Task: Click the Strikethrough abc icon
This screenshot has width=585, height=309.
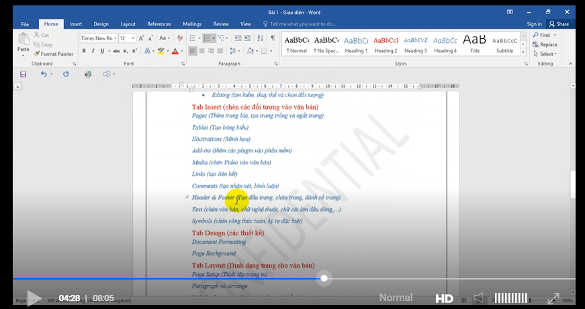Action: (116, 51)
